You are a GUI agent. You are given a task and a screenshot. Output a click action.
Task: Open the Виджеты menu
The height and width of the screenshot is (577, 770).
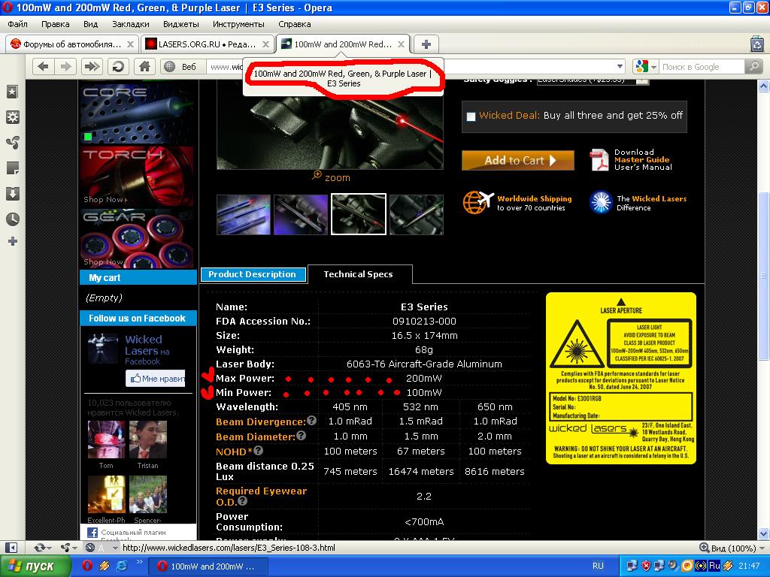click(x=181, y=24)
